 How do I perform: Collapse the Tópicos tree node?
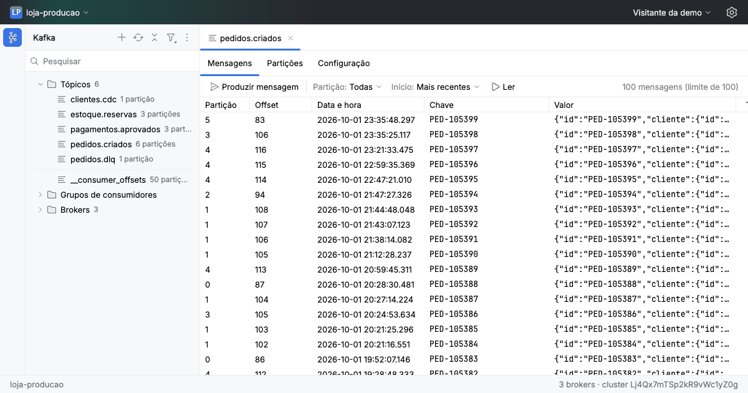[41, 84]
